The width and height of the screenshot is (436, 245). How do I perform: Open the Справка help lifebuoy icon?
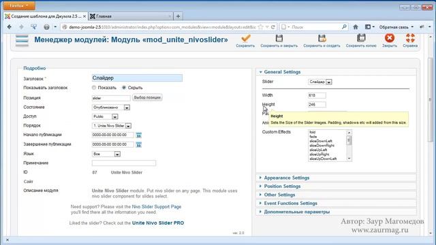click(410, 38)
